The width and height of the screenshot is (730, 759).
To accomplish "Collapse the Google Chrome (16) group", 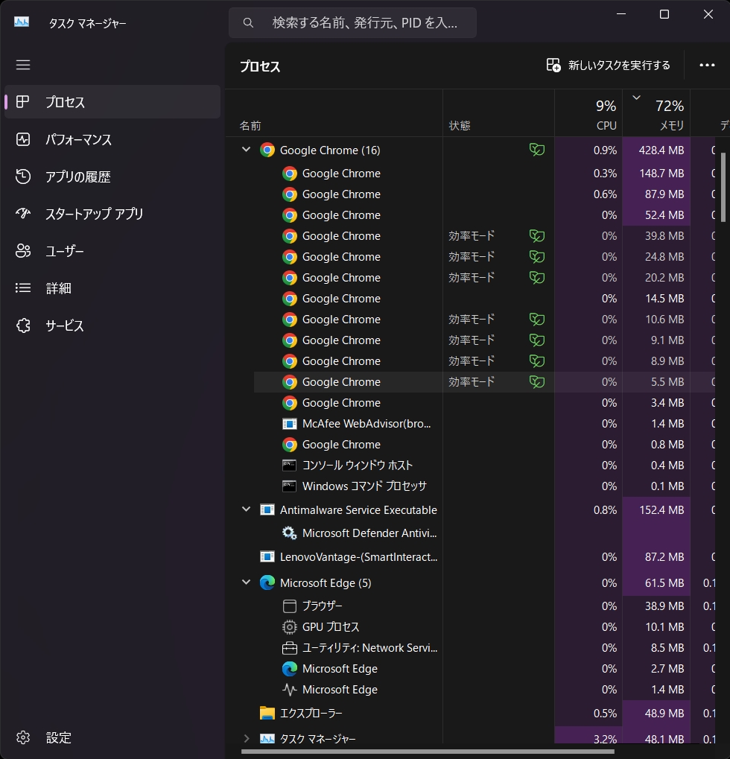I will pyautogui.click(x=246, y=150).
